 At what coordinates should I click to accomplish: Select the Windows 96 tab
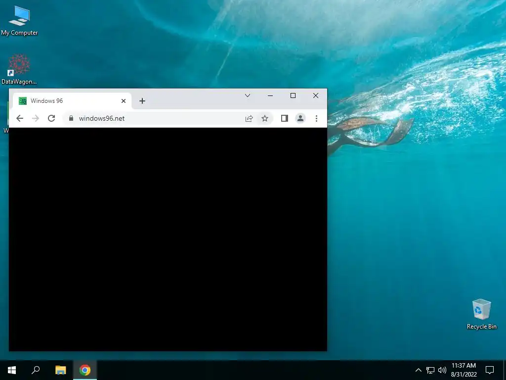click(x=72, y=101)
